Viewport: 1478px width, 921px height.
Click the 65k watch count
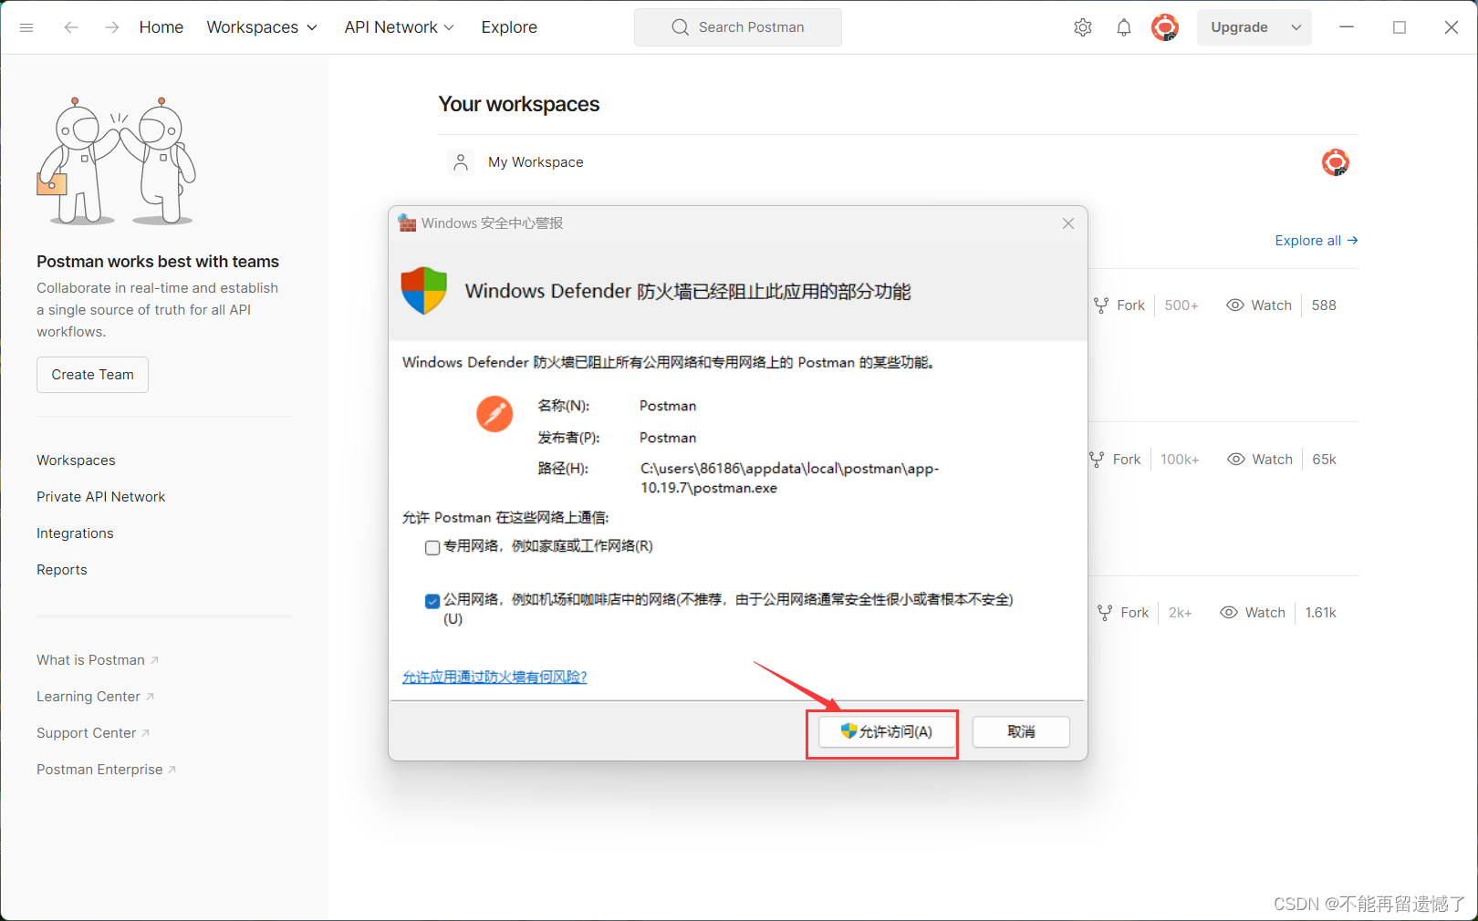pos(1324,460)
